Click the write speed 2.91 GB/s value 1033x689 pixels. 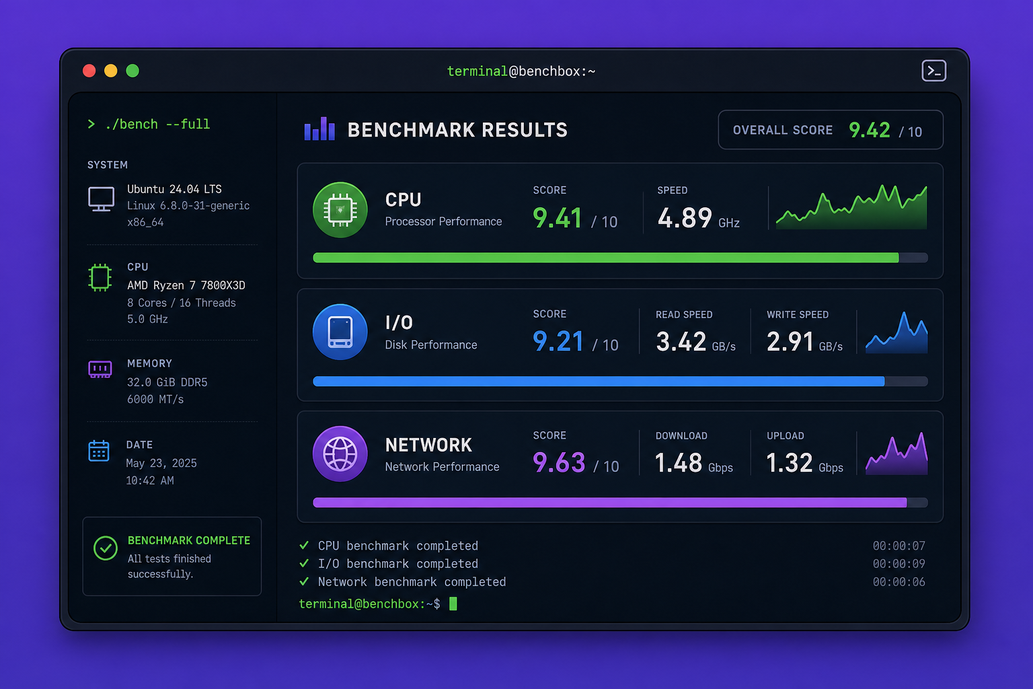pyautogui.click(x=804, y=342)
